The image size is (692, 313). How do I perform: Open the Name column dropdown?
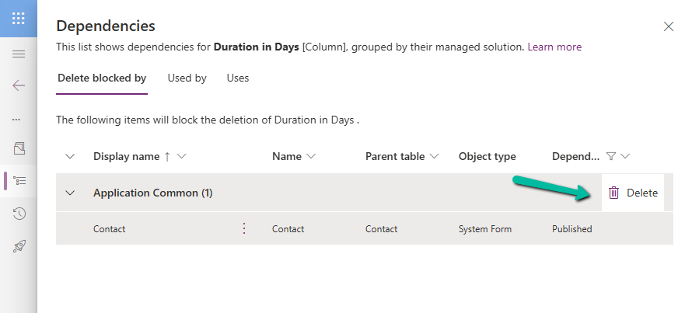(x=311, y=156)
